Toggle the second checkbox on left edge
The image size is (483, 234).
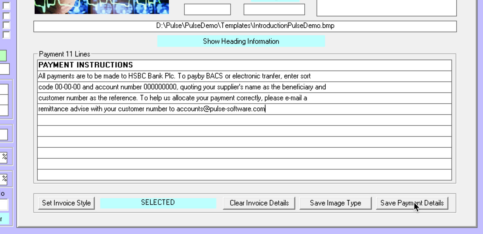pos(6,15)
